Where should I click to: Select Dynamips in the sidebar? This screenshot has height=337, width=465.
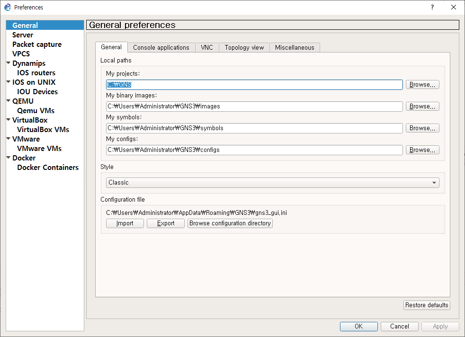tap(29, 63)
